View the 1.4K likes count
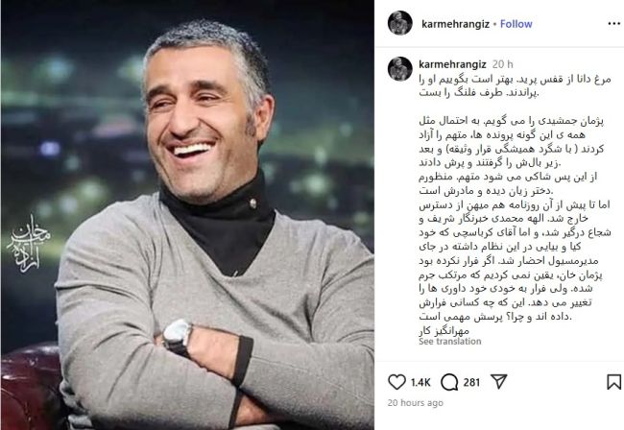The width and height of the screenshot is (624, 430). tap(420, 383)
